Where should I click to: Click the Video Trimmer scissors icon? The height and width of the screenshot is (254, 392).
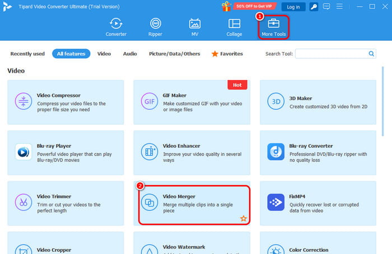24,203
